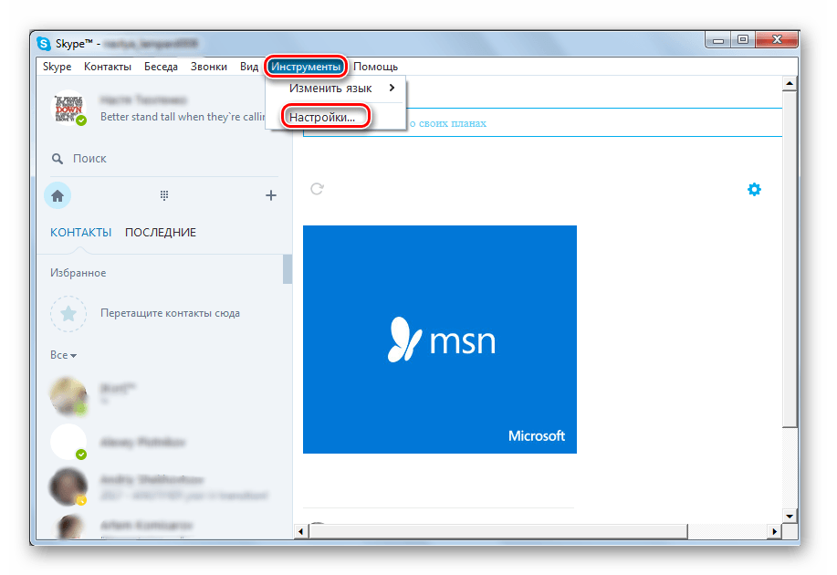Click the plus icon to add contact

click(270, 195)
